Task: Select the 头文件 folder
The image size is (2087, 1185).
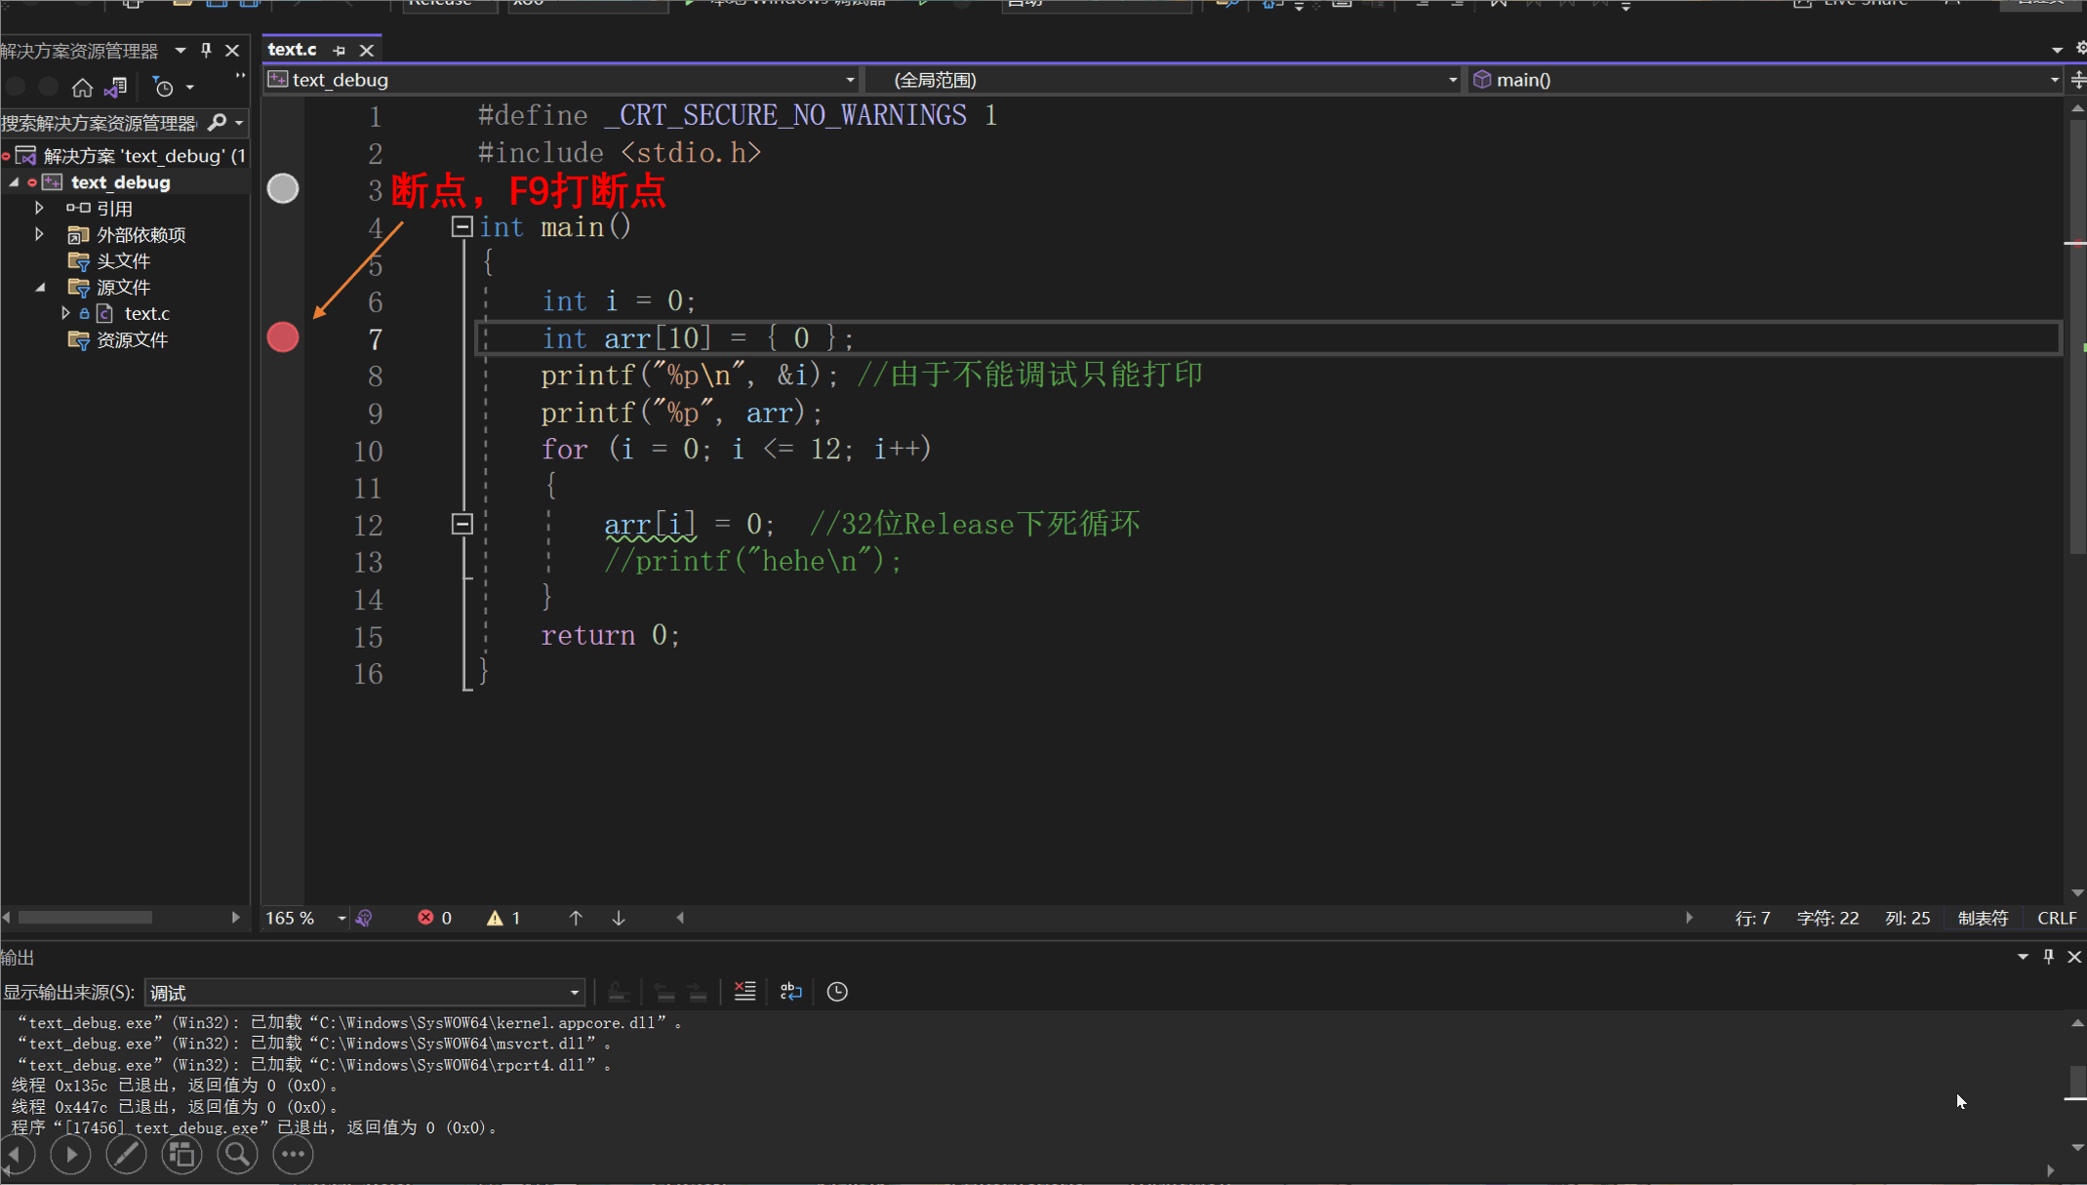Action: tap(123, 261)
